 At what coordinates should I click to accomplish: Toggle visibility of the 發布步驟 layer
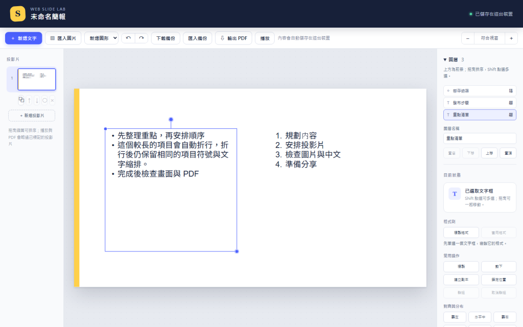[x=510, y=103]
